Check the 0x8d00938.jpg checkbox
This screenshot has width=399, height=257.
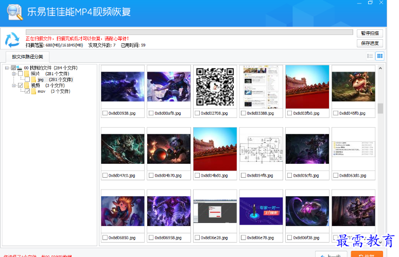[105, 113]
